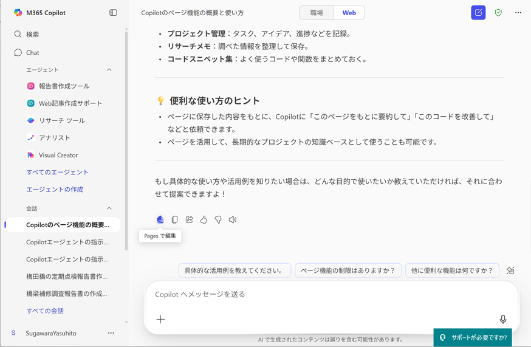Open conversation 橋梁補修調査報告書の作成...
Screen dimensions: 531x347
click(x=67, y=294)
